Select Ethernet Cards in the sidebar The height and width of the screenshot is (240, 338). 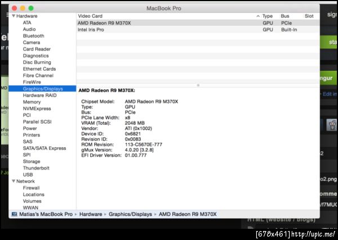39,69
